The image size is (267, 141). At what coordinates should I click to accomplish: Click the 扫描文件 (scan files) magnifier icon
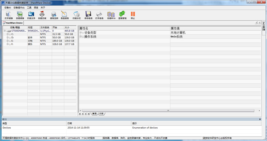click(x=31, y=14)
